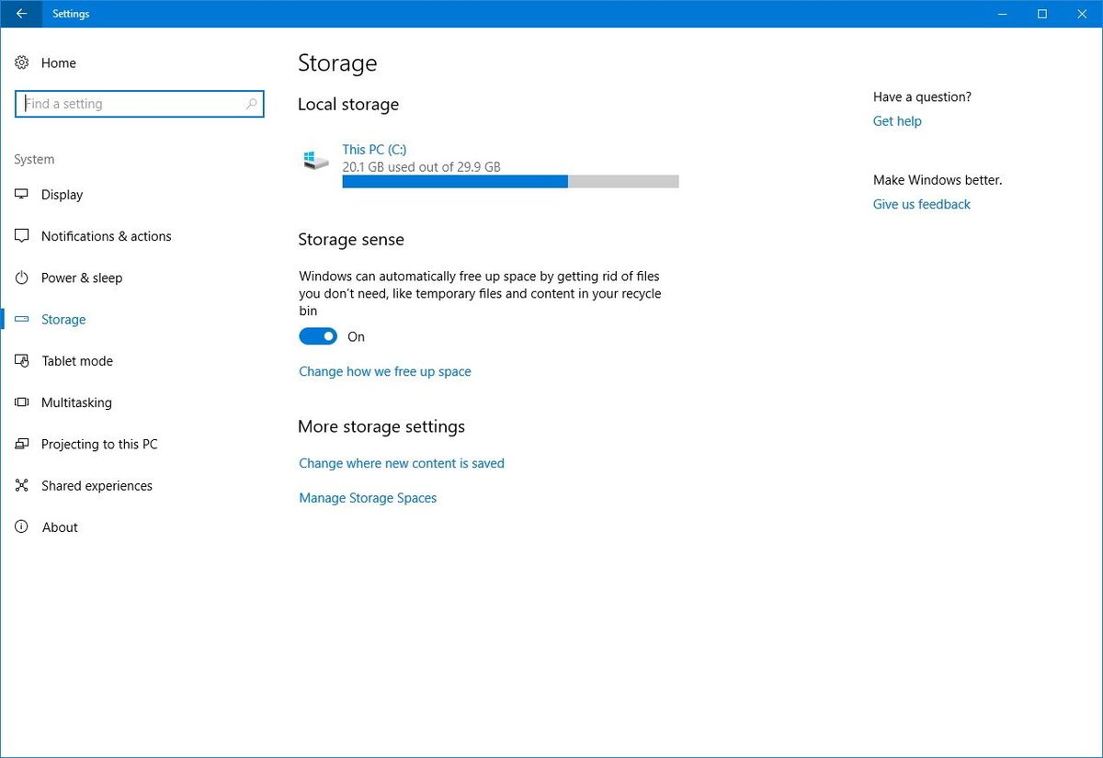This screenshot has width=1103, height=758.
Task: Click 'Manage Storage Spaces'
Action: [x=368, y=497]
